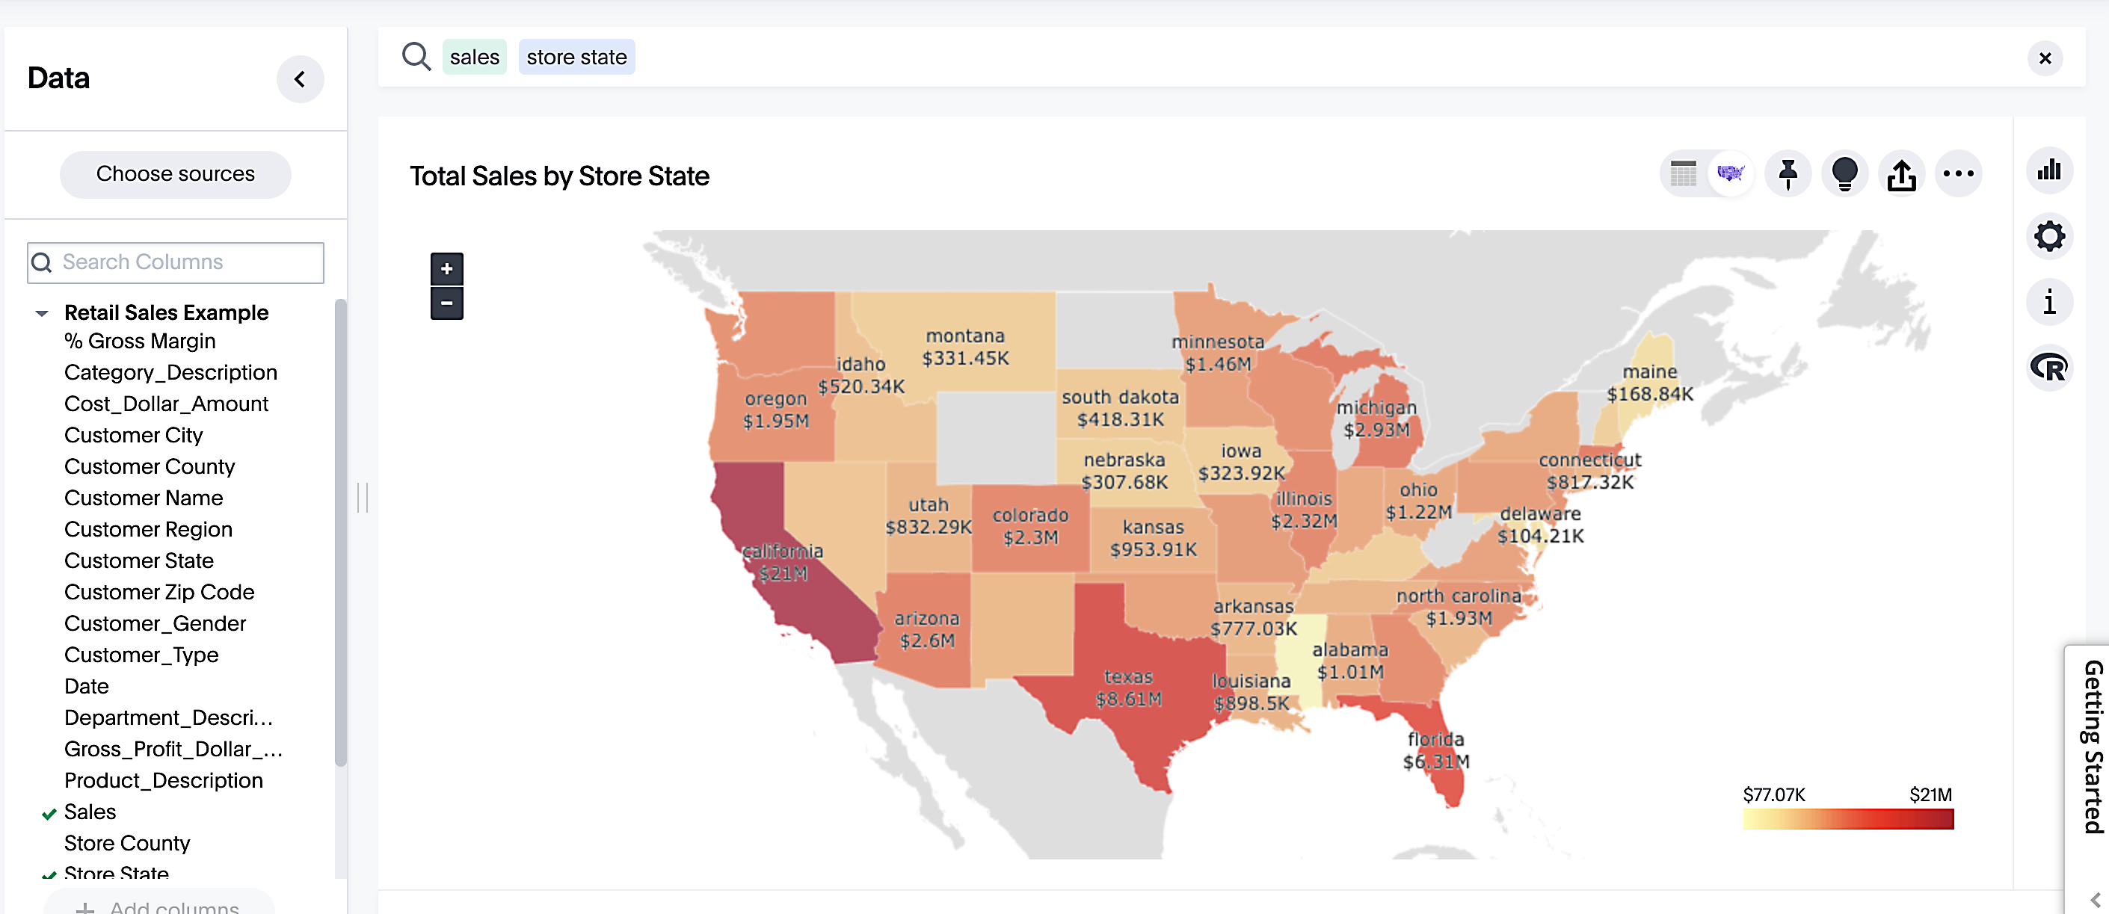Pin the Total Sales widget

tap(1788, 173)
